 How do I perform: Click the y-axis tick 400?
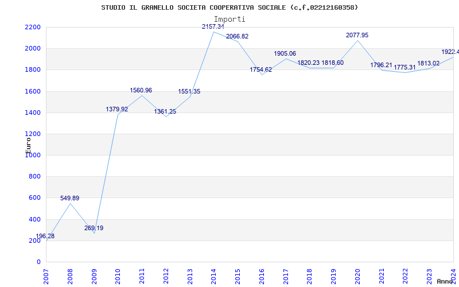tap(35, 219)
